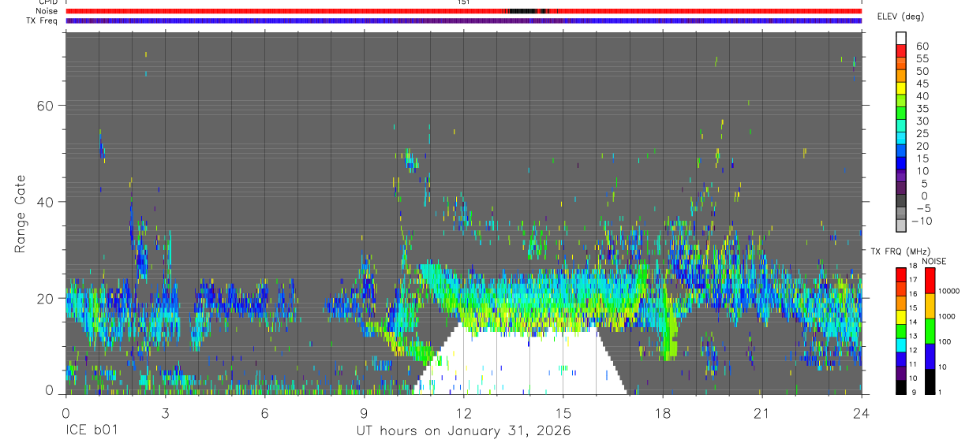The image size is (969, 447).
Task: Click the blue 10–15 degree ELEV swatch
Action: click(x=902, y=165)
